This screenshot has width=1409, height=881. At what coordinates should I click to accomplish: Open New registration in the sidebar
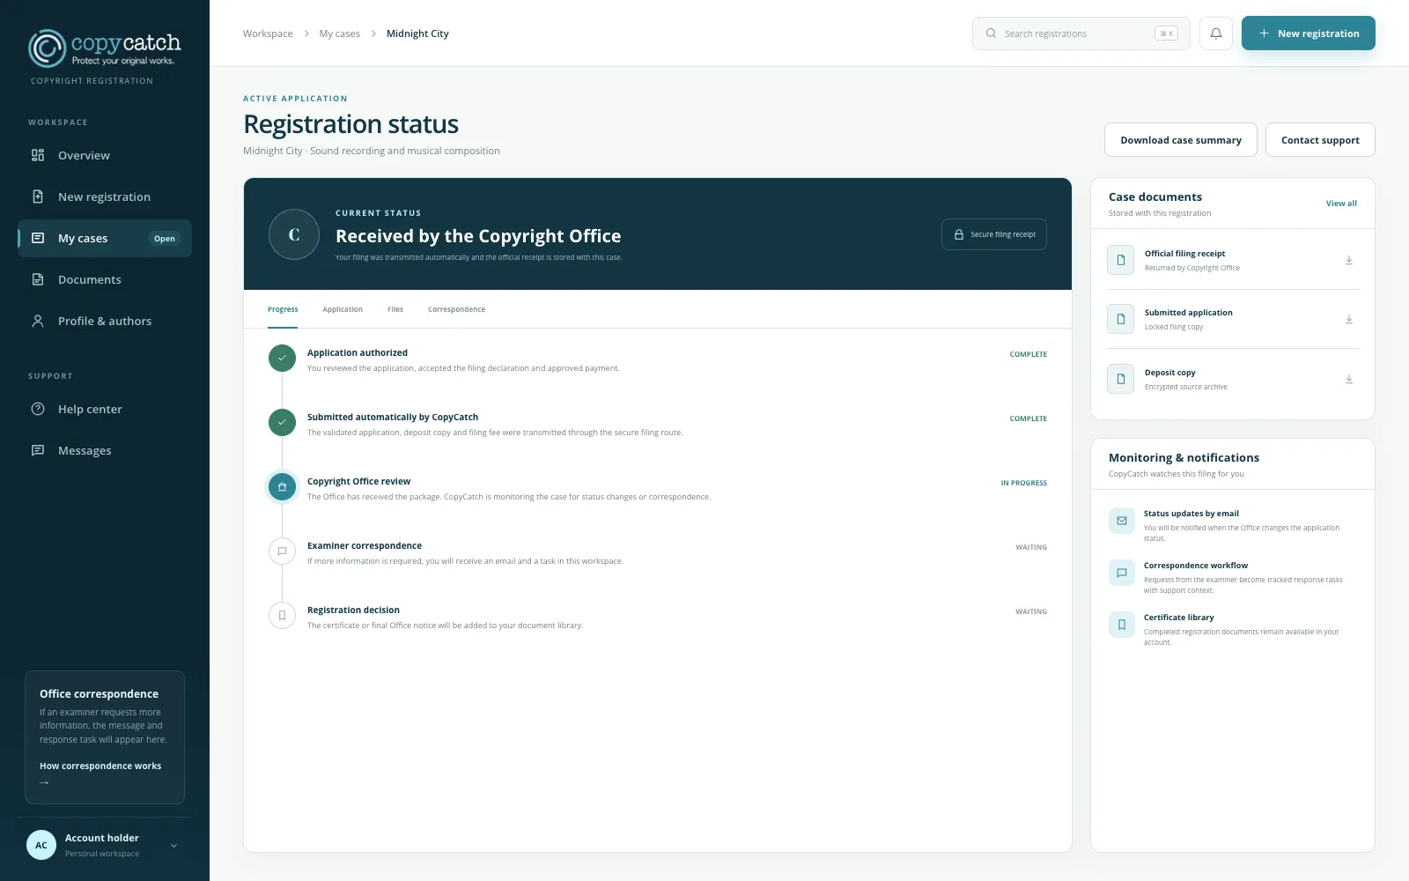105,196
